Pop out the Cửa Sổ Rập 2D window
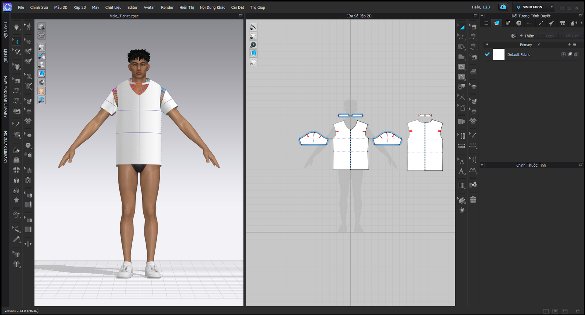Screen dimensions: 585x315 pyautogui.click(x=476, y=15)
